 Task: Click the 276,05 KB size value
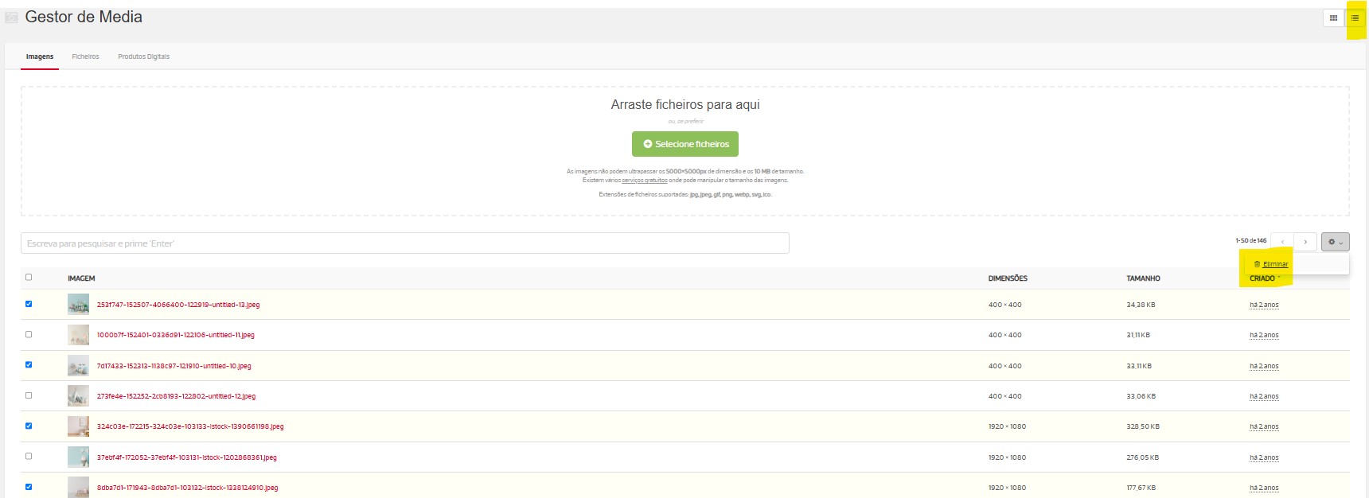[x=1142, y=457]
